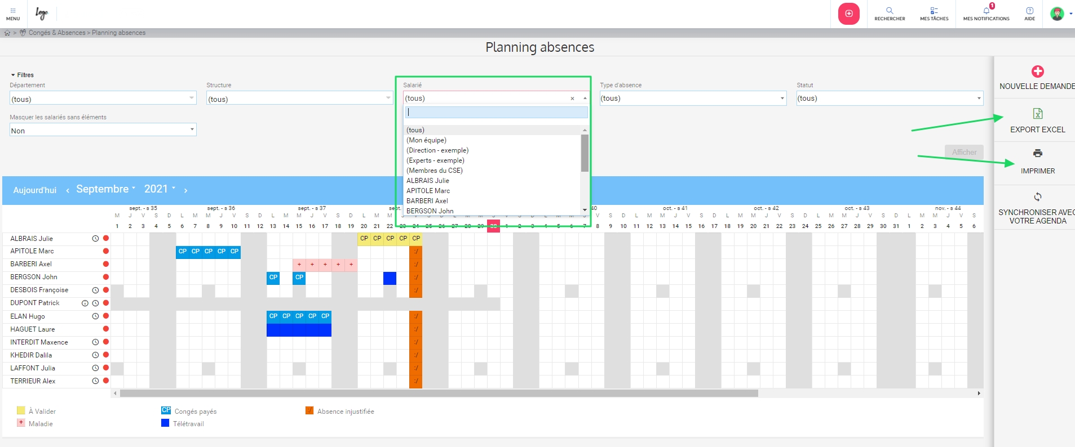Select (Mon équipe) in Salarié list

[426, 140]
